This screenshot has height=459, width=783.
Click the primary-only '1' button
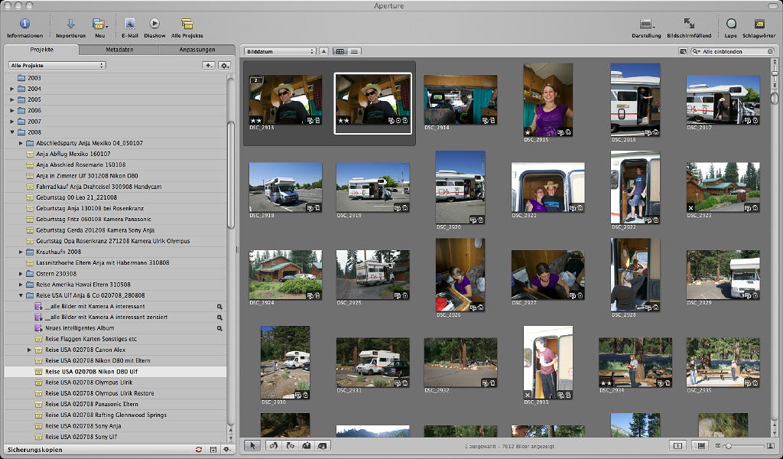677,445
